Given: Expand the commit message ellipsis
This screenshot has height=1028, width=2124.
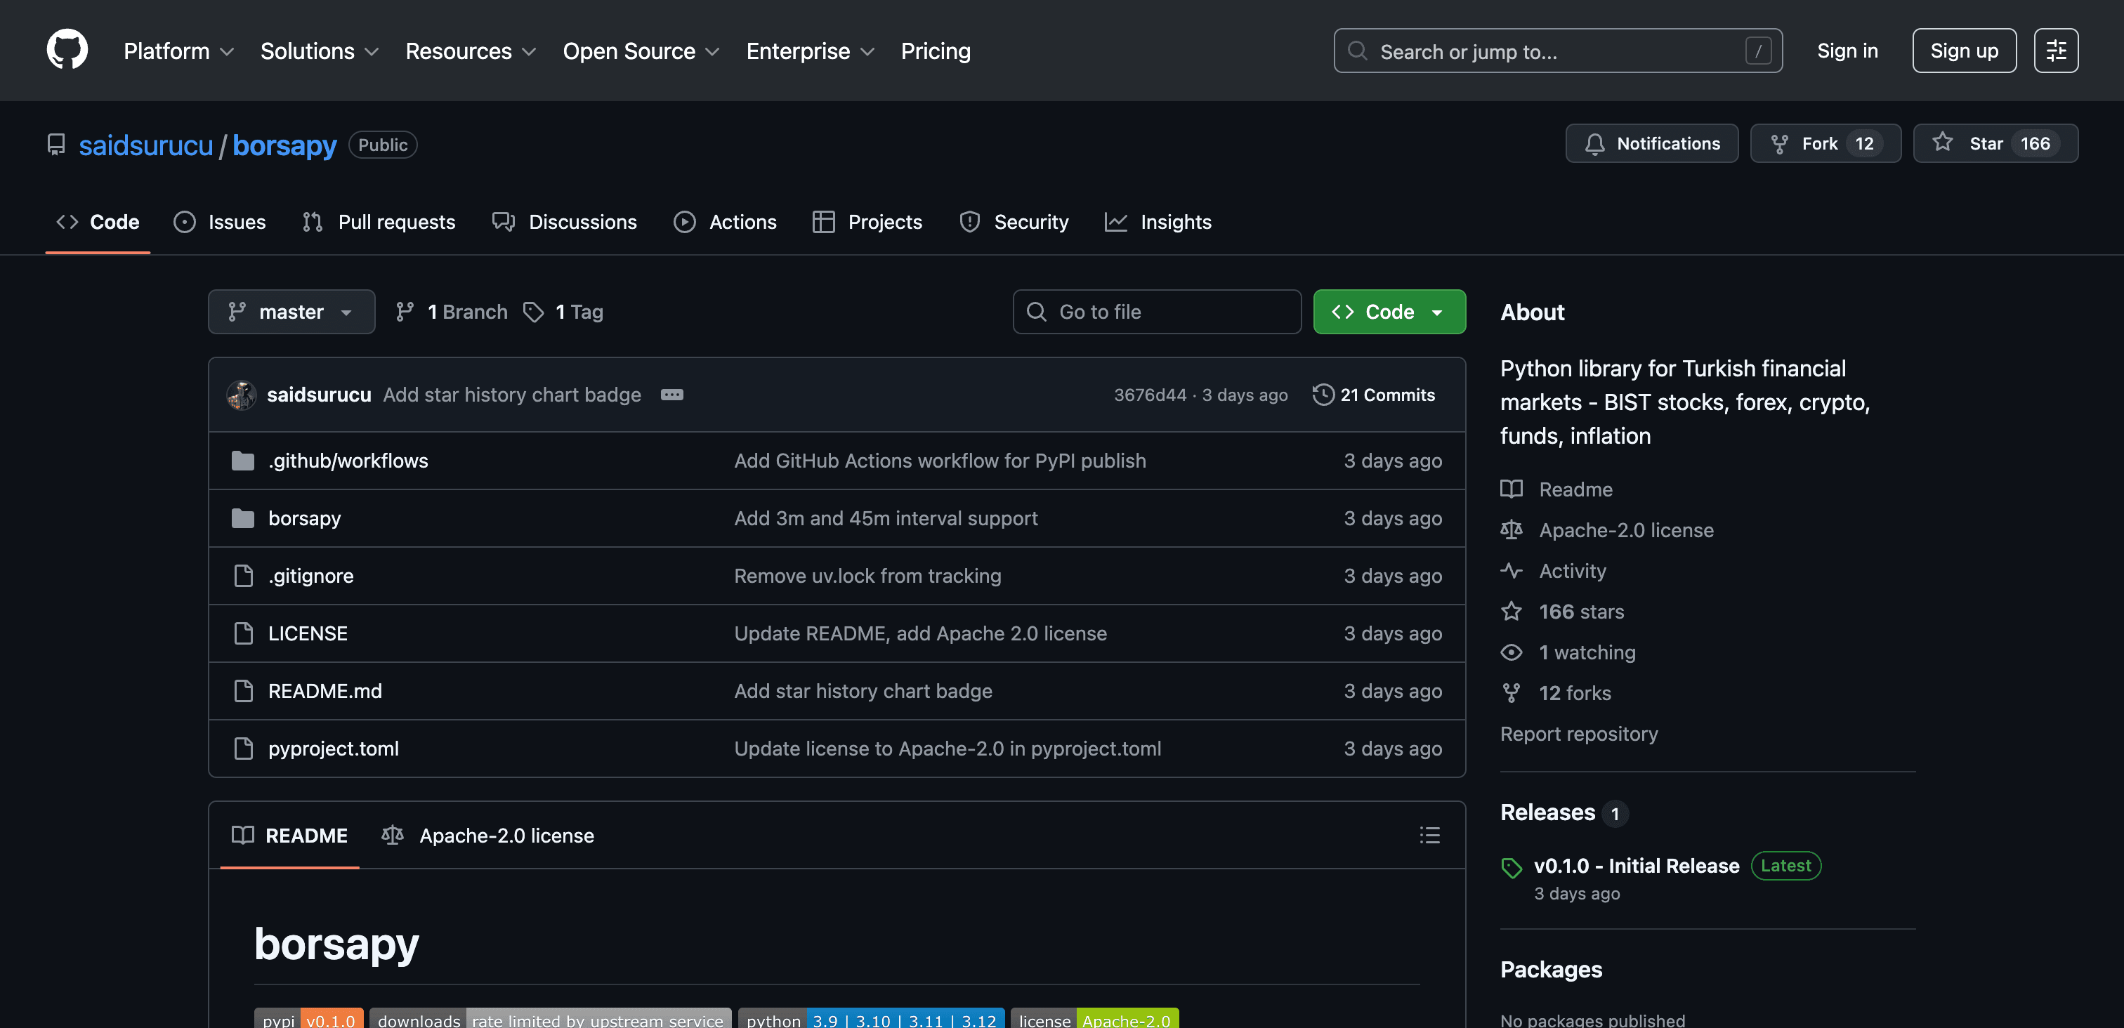Looking at the screenshot, I should point(671,395).
